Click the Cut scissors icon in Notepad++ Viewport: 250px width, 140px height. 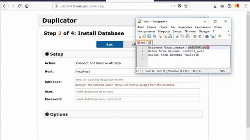click(x=177, y=36)
